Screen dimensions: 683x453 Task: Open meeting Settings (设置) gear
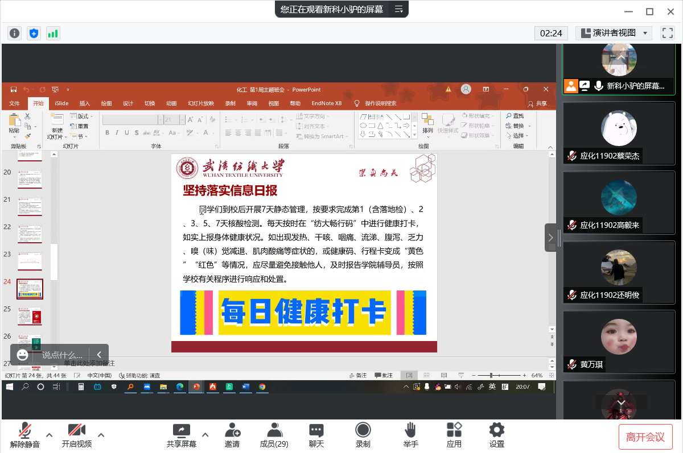(497, 435)
